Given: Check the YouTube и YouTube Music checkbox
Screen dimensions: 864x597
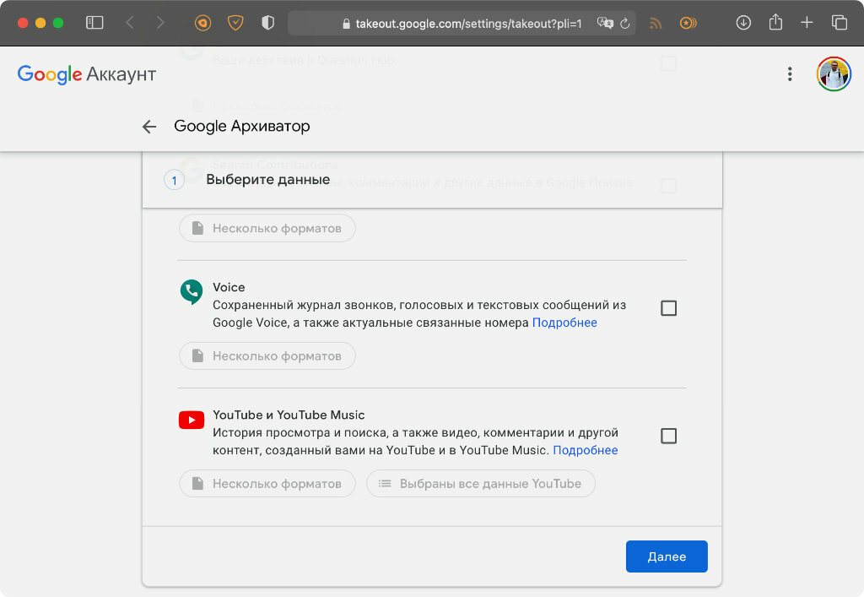Looking at the screenshot, I should [668, 436].
